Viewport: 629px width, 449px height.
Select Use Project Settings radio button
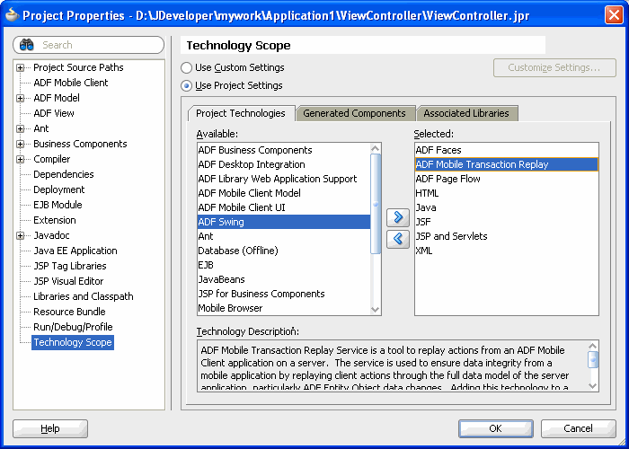tap(186, 85)
